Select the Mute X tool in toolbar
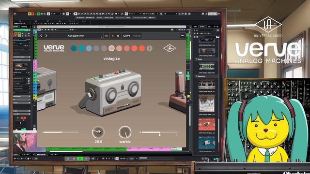This screenshot has width=310, height=174. pos(94,14)
